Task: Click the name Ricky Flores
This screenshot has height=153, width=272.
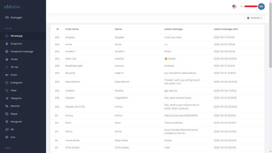Action: (121, 140)
